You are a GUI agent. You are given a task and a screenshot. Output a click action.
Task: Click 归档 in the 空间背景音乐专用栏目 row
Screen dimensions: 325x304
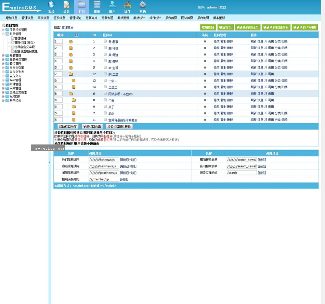click(285, 120)
